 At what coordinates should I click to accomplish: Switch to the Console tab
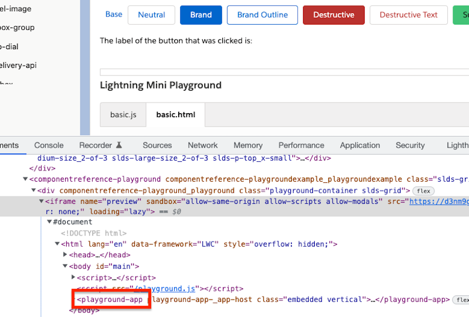click(x=49, y=145)
